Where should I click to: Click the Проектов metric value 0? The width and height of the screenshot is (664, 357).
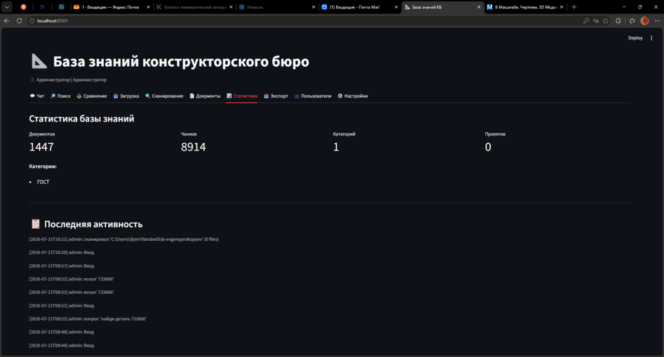click(x=488, y=147)
